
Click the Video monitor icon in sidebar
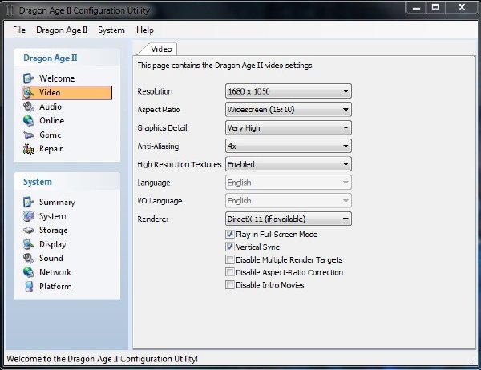[29, 93]
